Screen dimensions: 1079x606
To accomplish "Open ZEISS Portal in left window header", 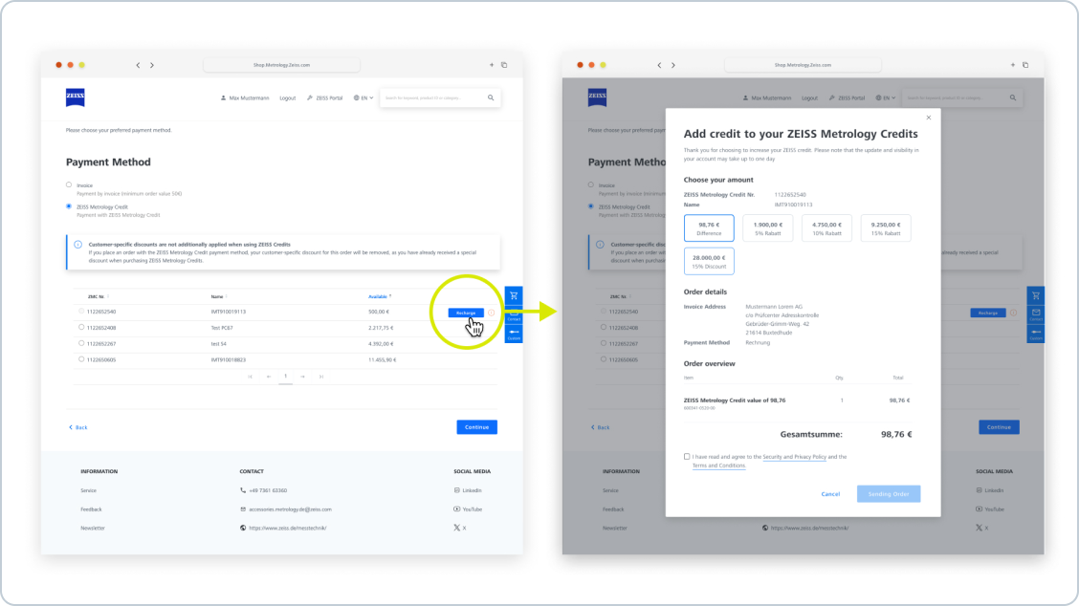I will [x=325, y=97].
